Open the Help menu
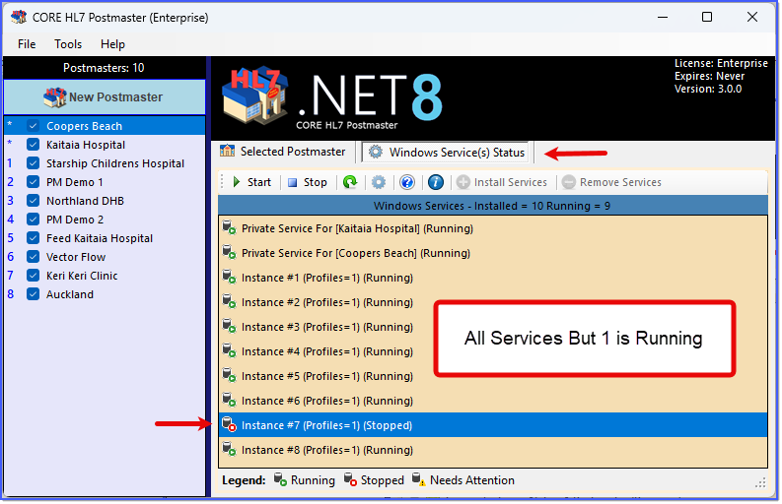 click(x=112, y=44)
